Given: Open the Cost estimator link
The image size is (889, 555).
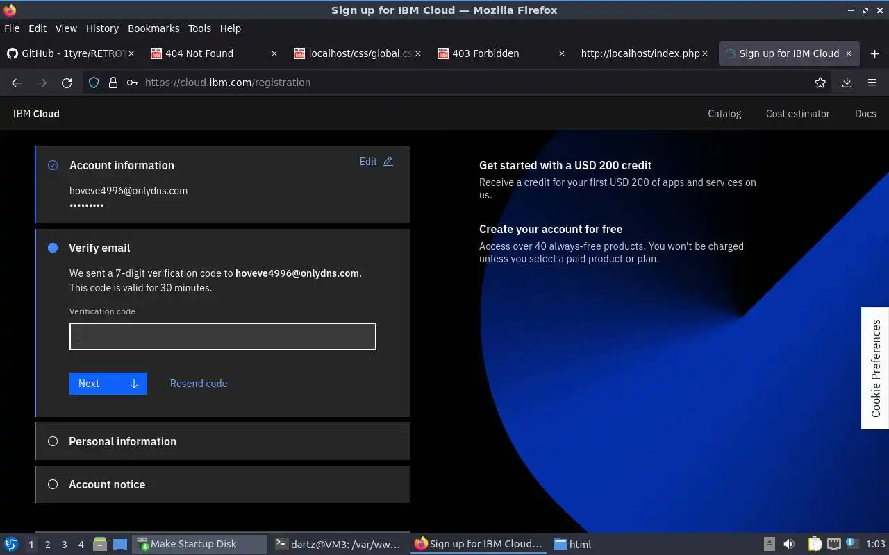Looking at the screenshot, I should [x=798, y=114].
